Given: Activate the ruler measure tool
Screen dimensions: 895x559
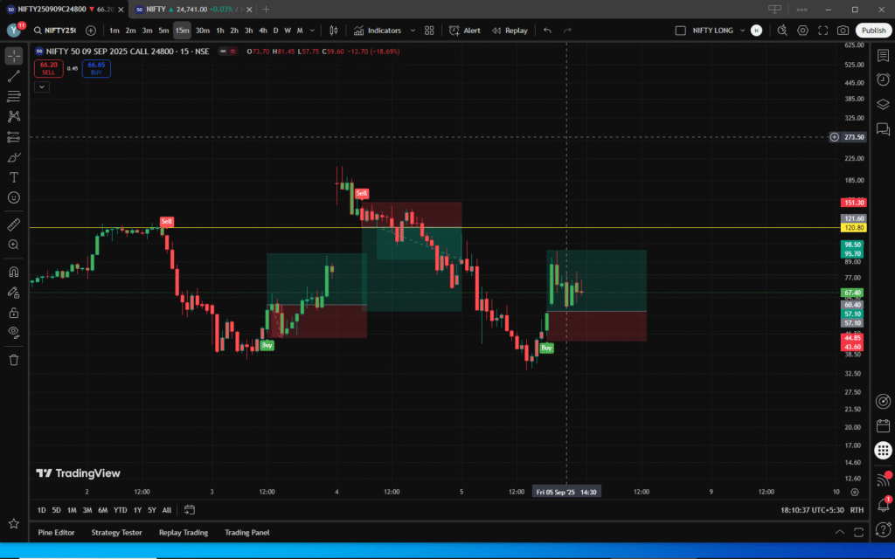Looking at the screenshot, I should pyautogui.click(x=14, y=224).
